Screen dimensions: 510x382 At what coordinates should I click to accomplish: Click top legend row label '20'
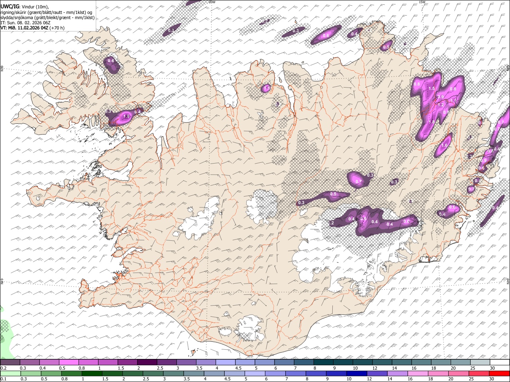(x=453, y=368)
